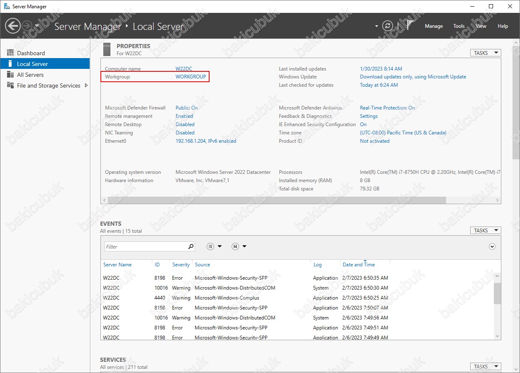The height and width of the screenshot is (373, 520).
Task: Click the Today at 6:24 AM link
Action: (x=379, y=85)
